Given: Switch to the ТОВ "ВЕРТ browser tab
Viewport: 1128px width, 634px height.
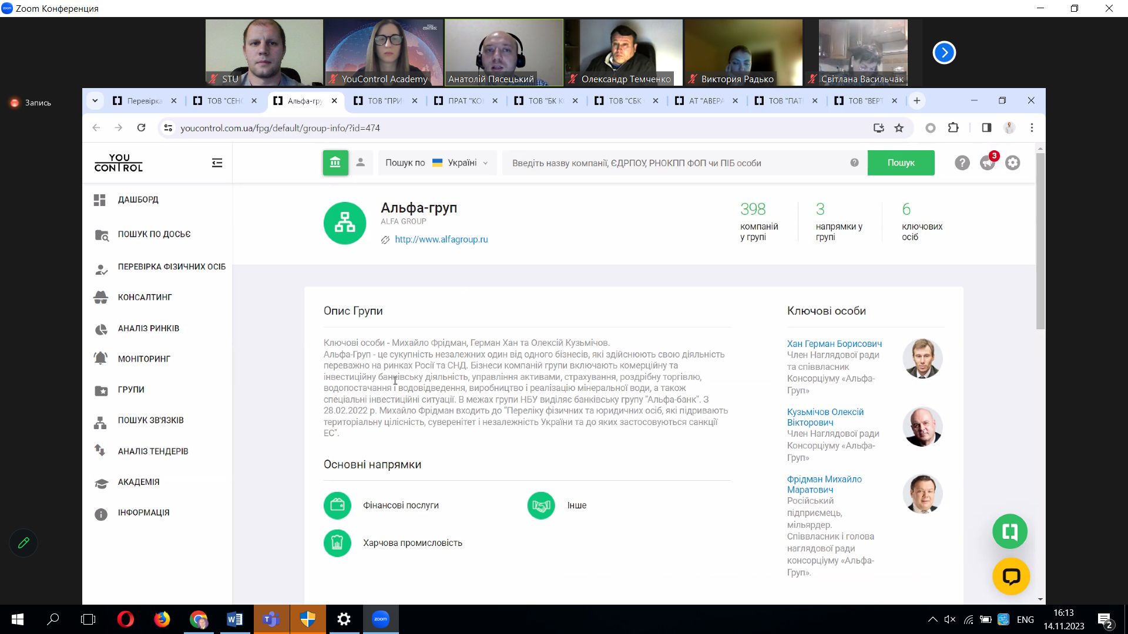Looking at the screenshot, I should point(866,101).
